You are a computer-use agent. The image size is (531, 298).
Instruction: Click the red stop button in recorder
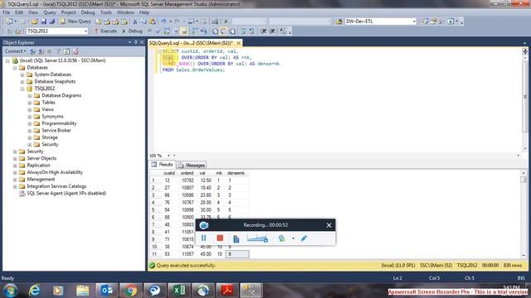point(220,238)
